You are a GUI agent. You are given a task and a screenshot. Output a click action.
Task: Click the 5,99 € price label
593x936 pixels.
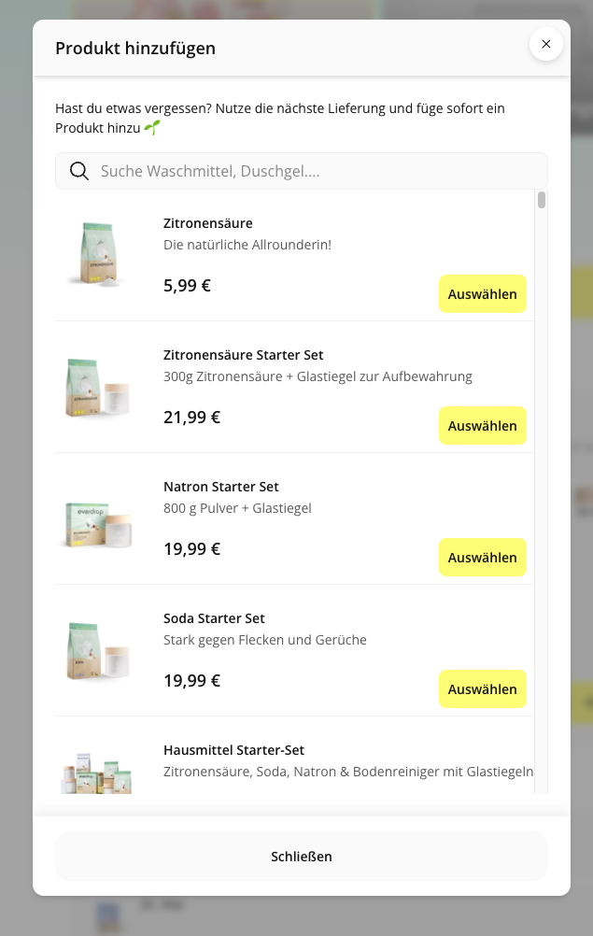[x=186, y=286]
